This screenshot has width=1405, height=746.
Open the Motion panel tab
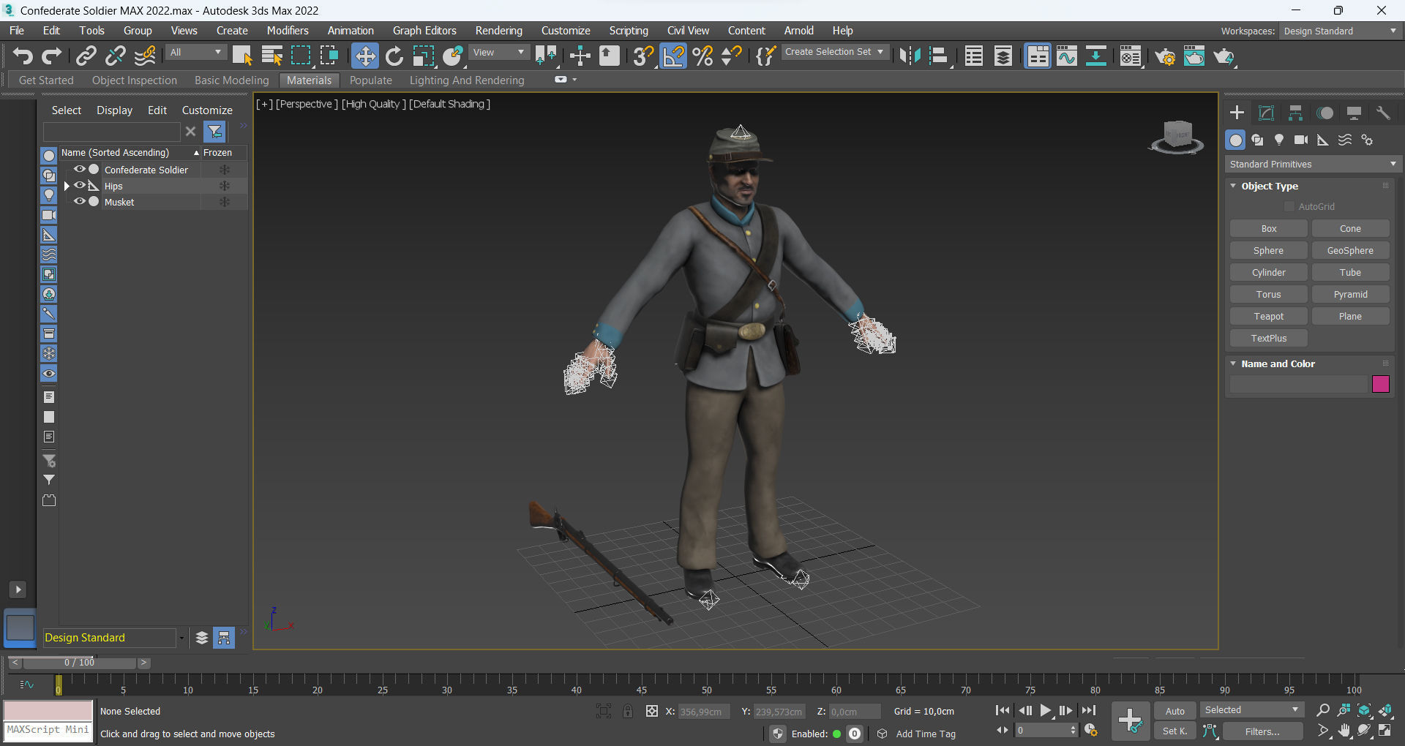[x=1325, y=113]
